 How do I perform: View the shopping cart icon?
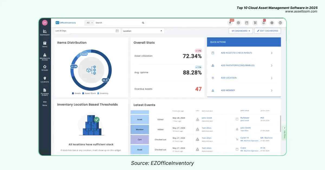point(255,23)
